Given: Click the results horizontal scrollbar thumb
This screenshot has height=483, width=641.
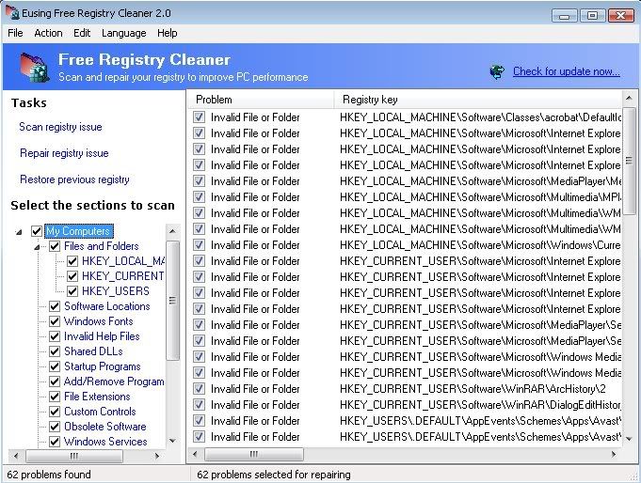Looking at the screenshot, I should point(254,454).
